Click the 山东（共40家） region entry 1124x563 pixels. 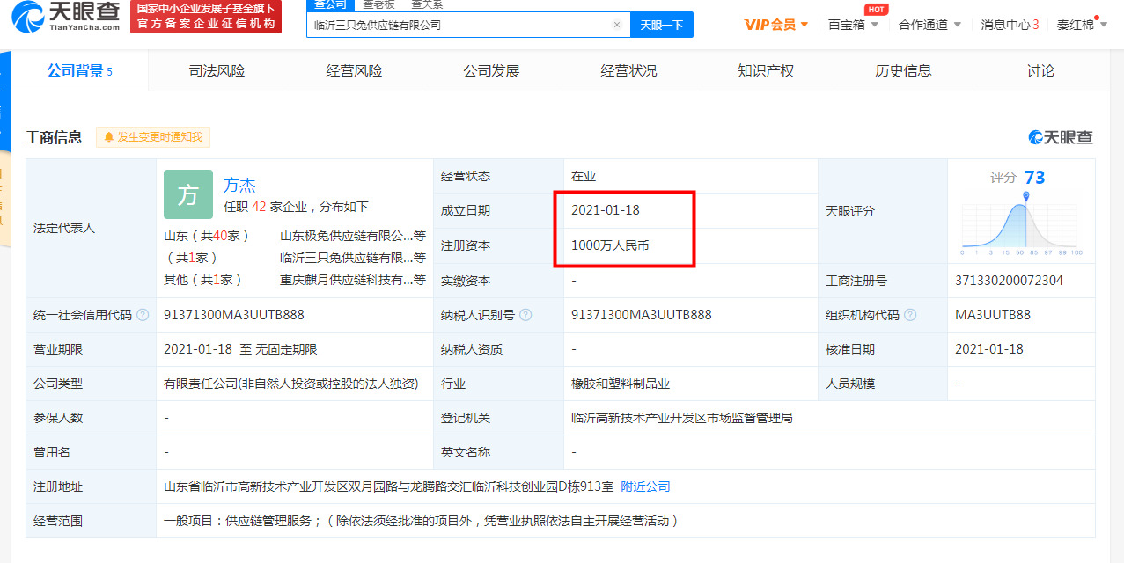pyautogui.click(x=208, y=236)
